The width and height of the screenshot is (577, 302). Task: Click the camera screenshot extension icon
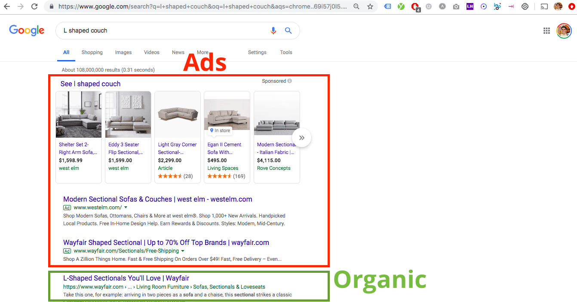[456, 7]
